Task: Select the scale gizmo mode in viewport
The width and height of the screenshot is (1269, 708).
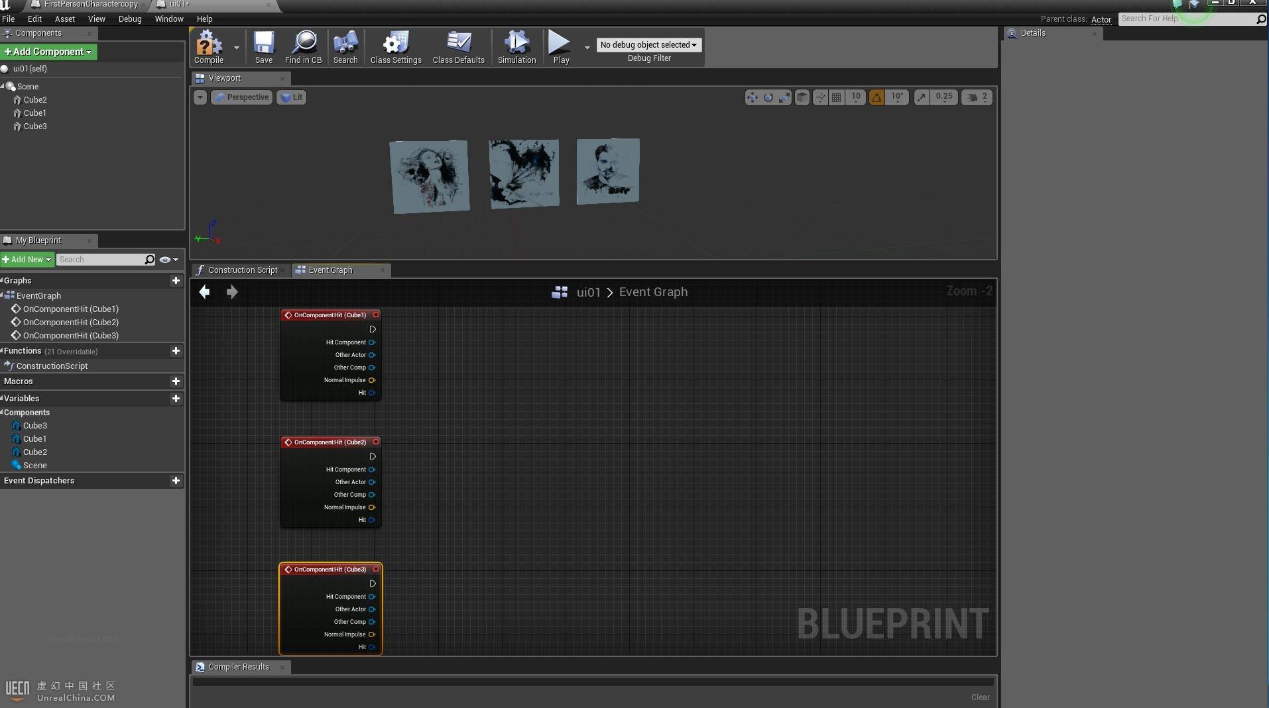Action: click(784, 97)
